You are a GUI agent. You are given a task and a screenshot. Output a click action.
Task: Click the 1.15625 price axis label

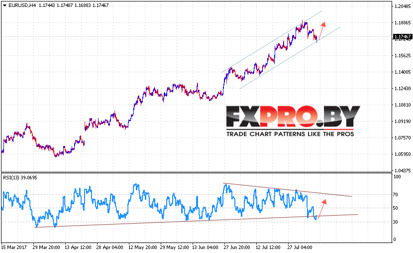click(403, 56)
